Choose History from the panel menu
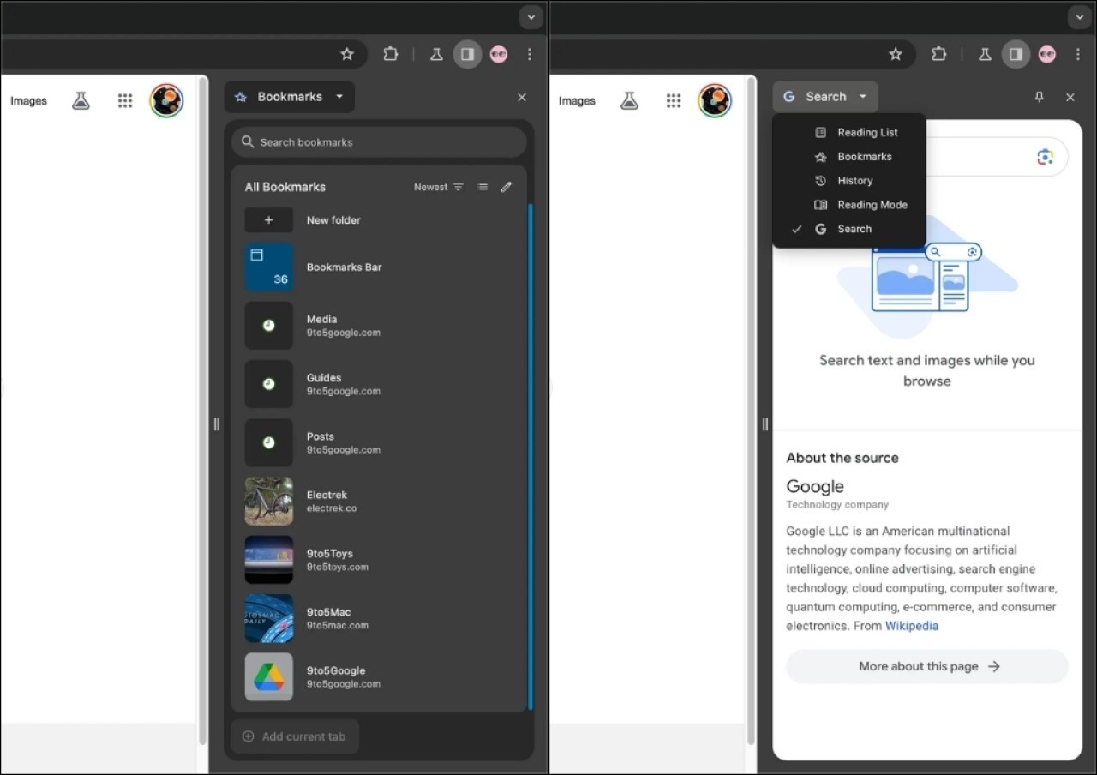Screen dimensions: 1097x775 [849, 181]
